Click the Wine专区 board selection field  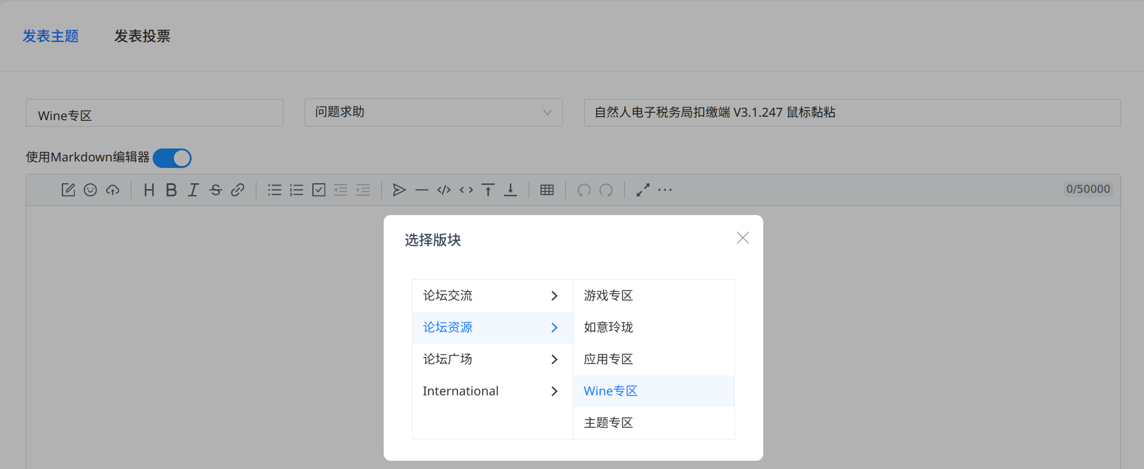click(154, 113)
